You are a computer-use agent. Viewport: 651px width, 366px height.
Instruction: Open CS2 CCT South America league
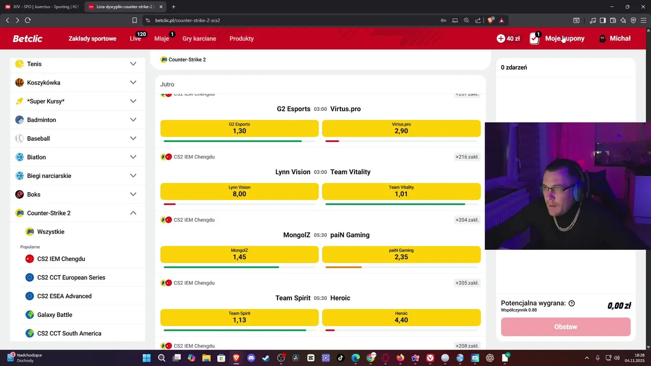69,333
